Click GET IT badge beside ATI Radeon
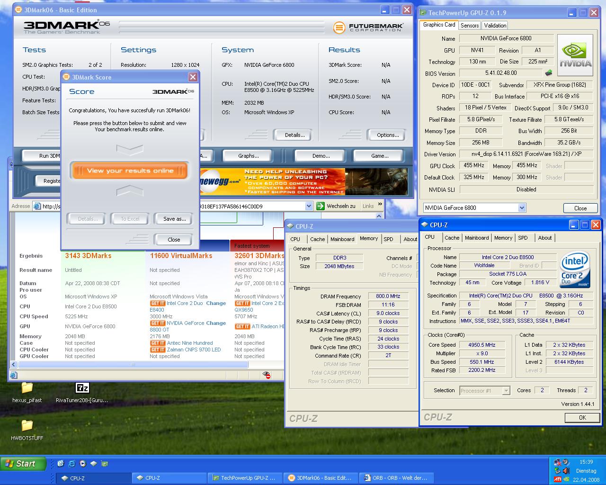This screenshot has height=485, width=606. click(242, 326)
